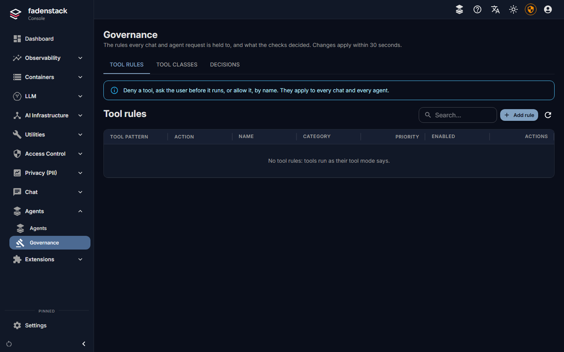Select Governance in the sidebar
The height and width of the screenshot is (352, 564).
50,242
